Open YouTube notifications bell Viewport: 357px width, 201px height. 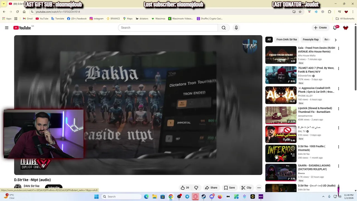click(335, 28)
